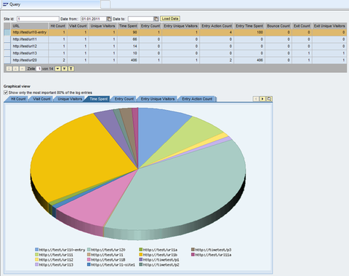This screenshot has height=276, width=349.
Task: Jump to last table row
Action: (71, 68)
